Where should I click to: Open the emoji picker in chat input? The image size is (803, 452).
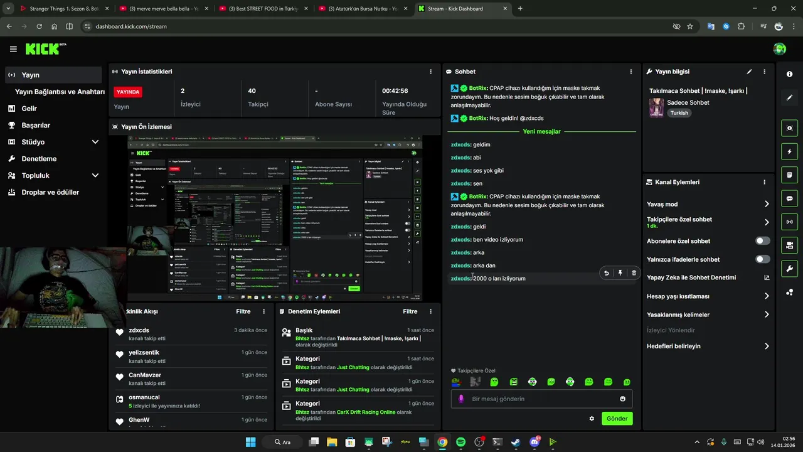[622, 399]
